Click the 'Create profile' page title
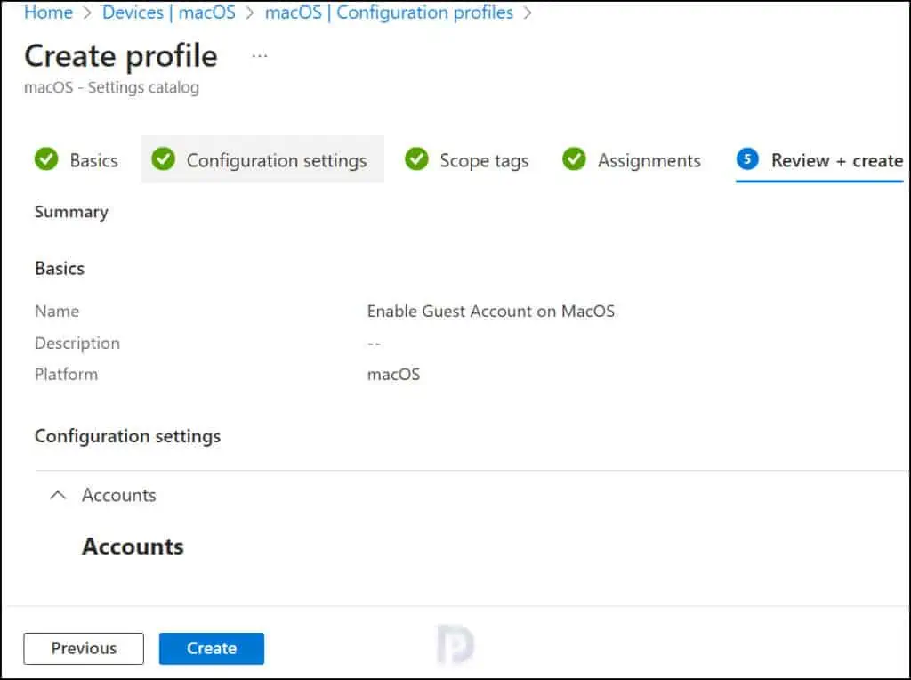 [121, 56]
